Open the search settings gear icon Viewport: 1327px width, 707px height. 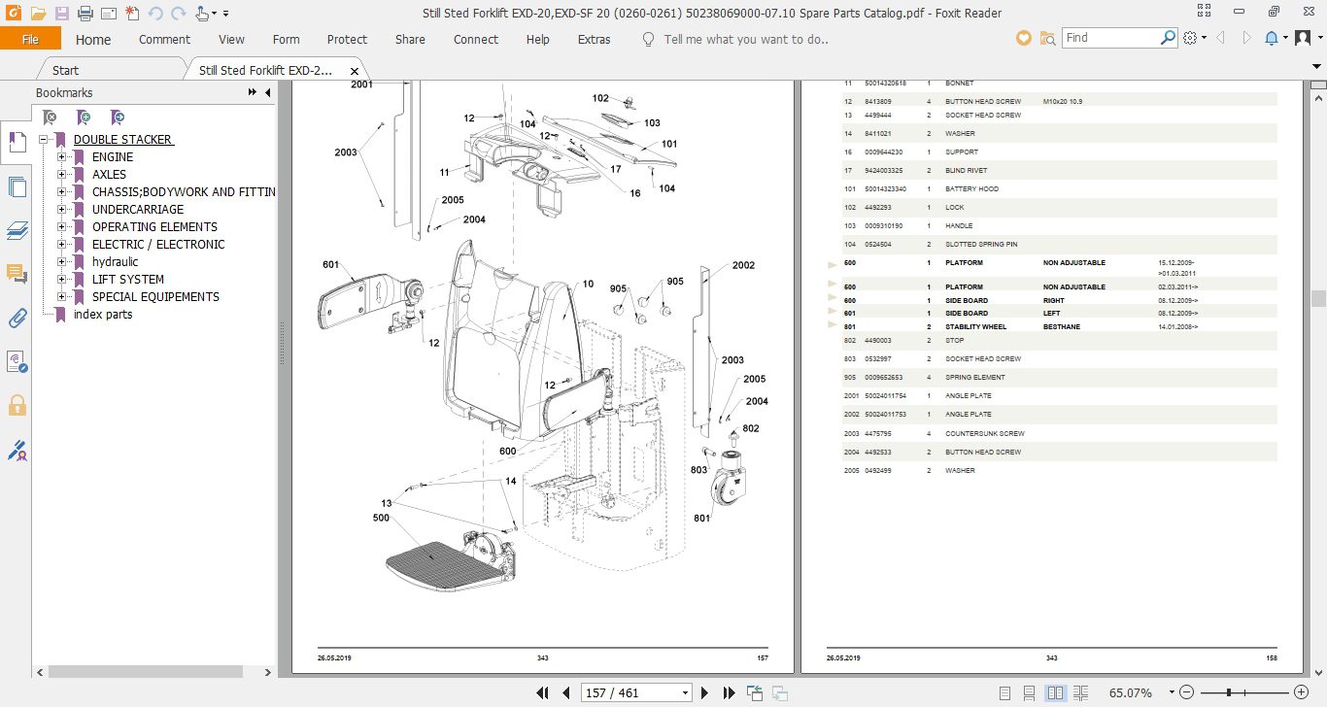pos(1191,38)
